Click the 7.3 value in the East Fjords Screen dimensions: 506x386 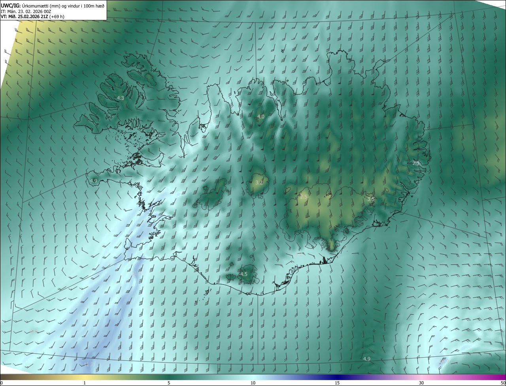point(416,163)
